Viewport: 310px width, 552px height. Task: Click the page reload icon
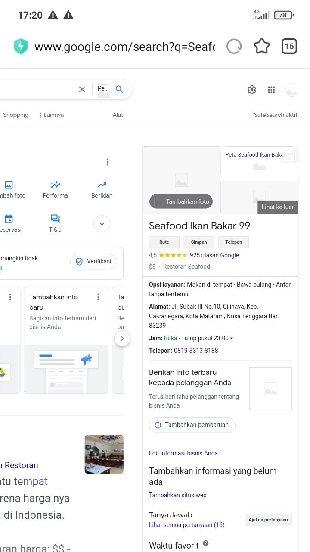click(234, 46)
